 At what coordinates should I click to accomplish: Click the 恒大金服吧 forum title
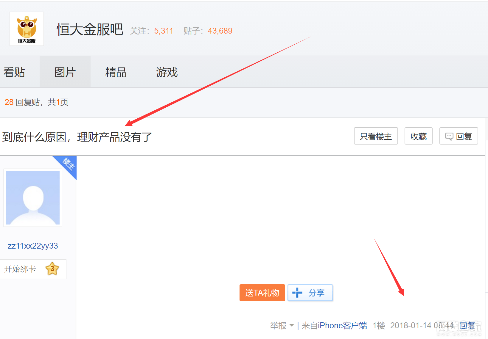(90, 29)
